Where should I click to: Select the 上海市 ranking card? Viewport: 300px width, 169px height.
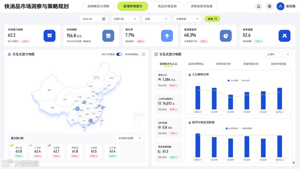(x=94, y=152)
